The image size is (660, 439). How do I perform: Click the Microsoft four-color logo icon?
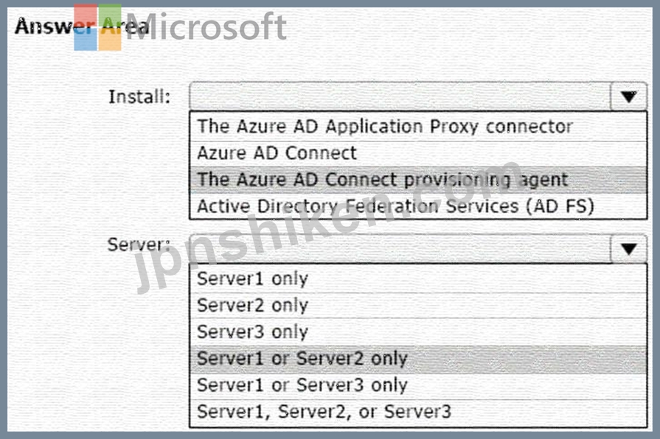(97, 27)
